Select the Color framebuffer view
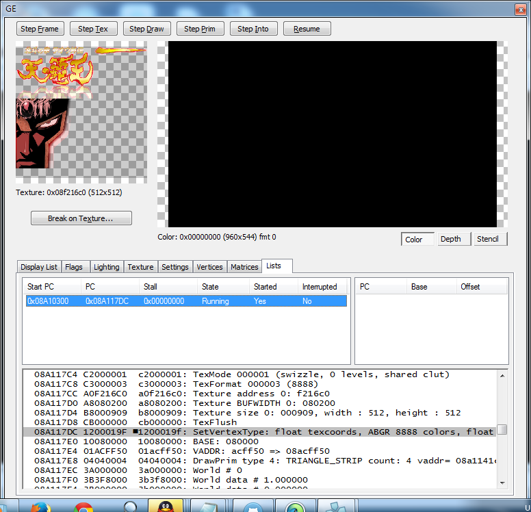 [414, 239]
